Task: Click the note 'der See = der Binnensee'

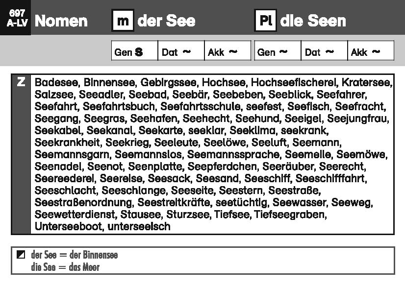Action: coord(74,255)
